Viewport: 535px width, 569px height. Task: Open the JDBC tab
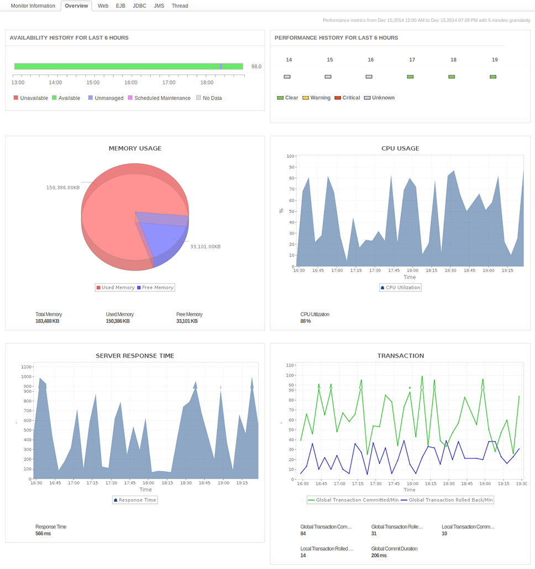coord(139,6)
